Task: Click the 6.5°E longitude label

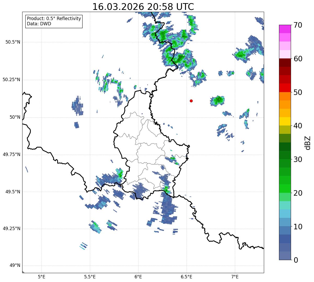Action: (x=187, y=277)
